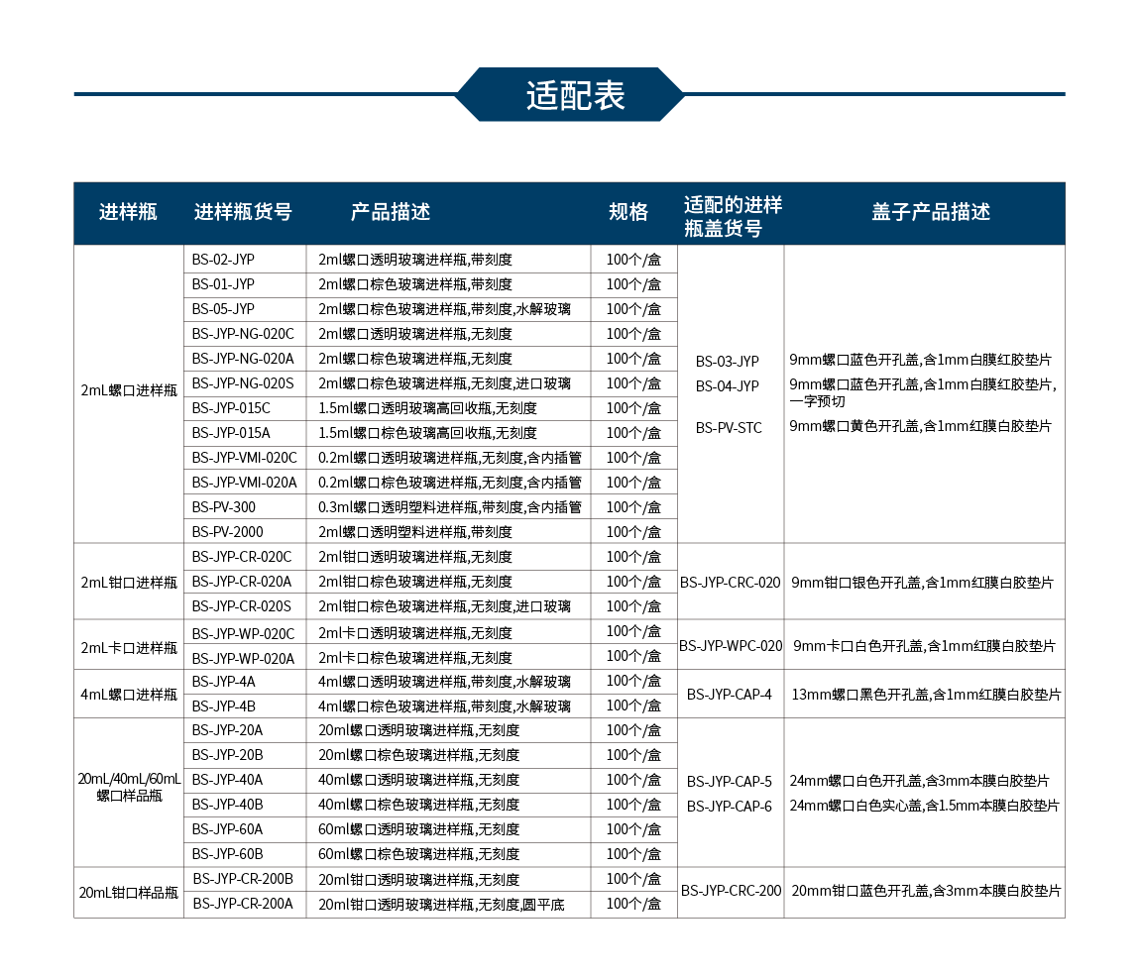Viewport: 1140px width, 977px height.
Task: Click the BS-JYP-CR-200A product code
Action: point(243,904)
